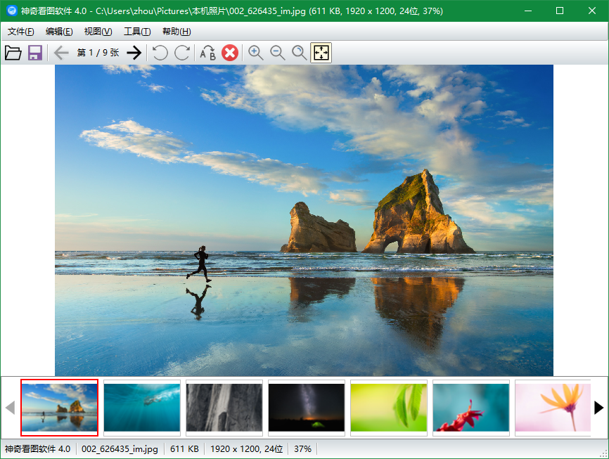Zoom out with minus magnifier
The image size is (609, 459).
[x=278, y=53]
